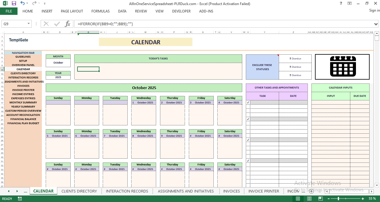Viewport: 380px width, 202px height.
Task: Go to SETUP in navigation bar
Action: (23, 61)
